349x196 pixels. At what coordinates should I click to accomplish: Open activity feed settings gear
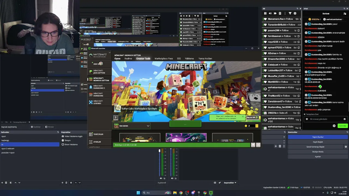(x=295, y=13)
